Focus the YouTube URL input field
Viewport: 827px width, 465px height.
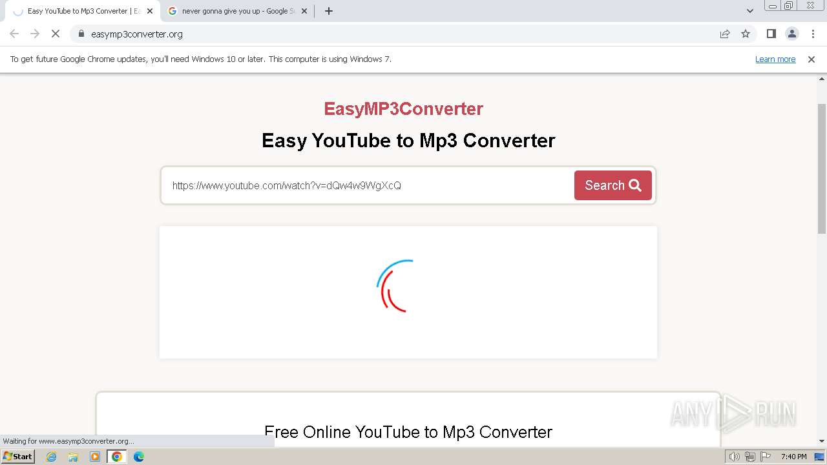368,185
